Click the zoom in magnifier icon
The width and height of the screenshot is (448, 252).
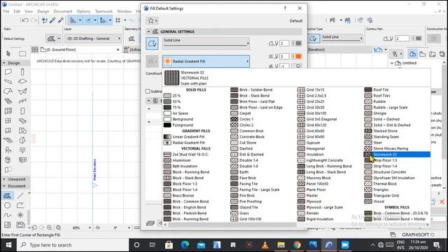pos(50,227)
